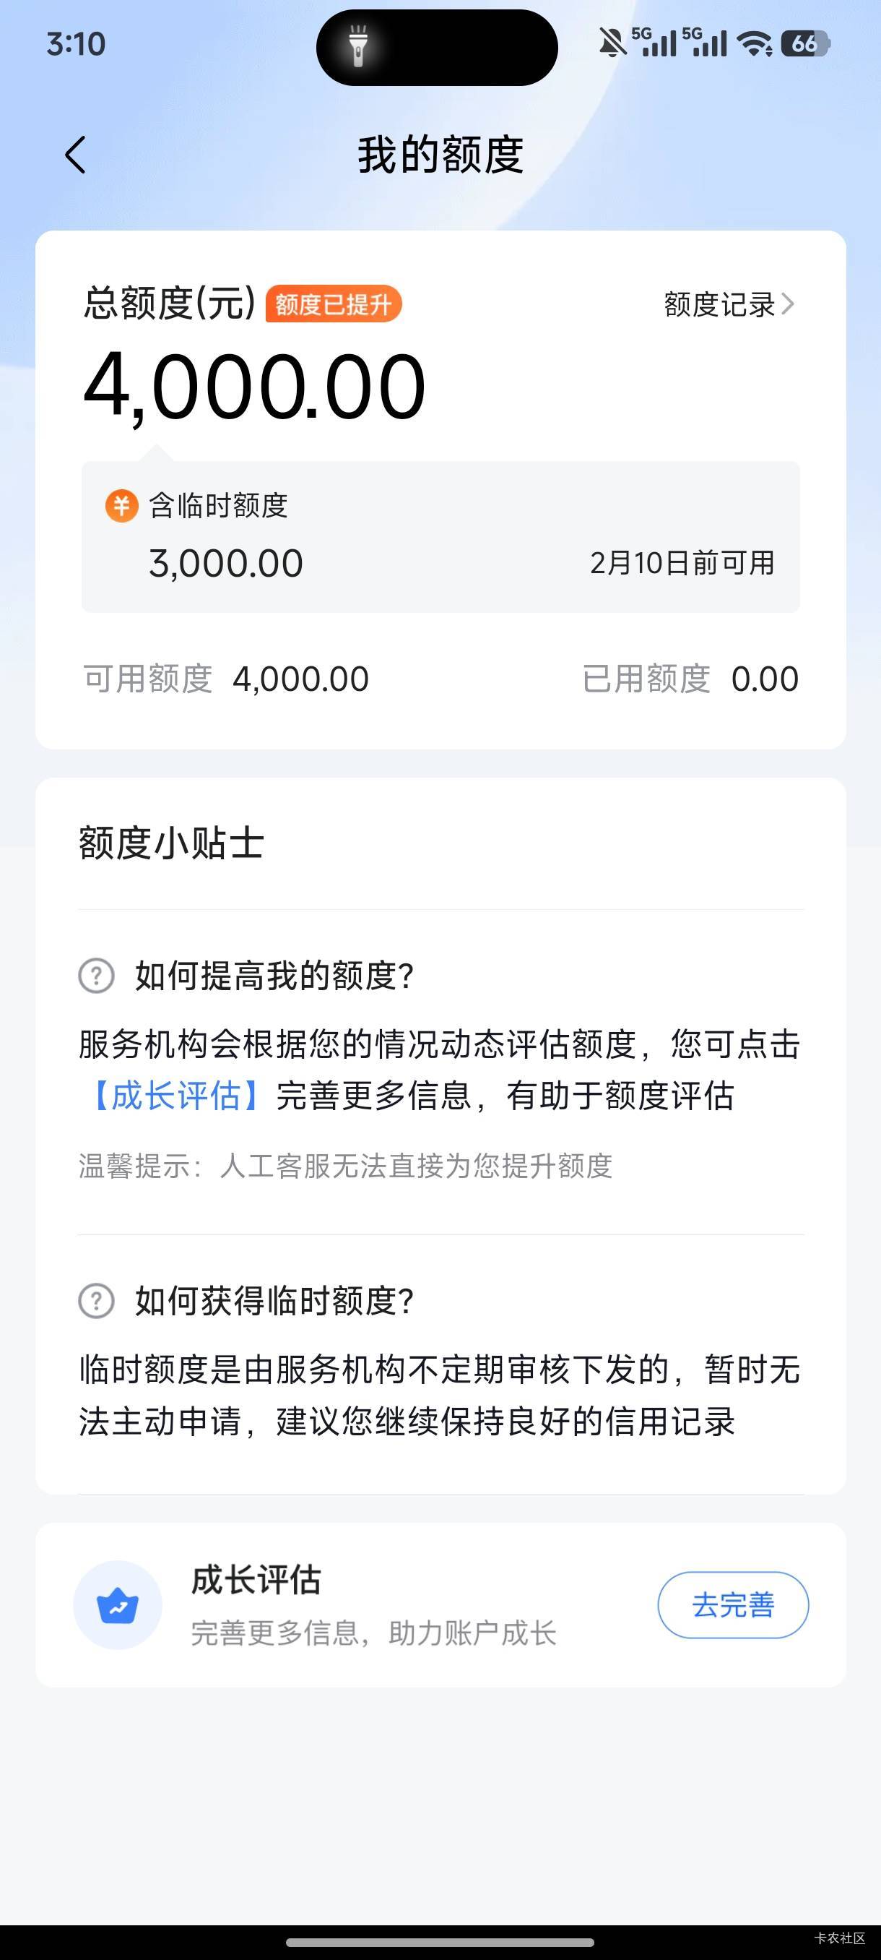Tap the question mark beside 如何提高我的额度
Image resolution: width=881 pixels, height=1960 pixels.
[x=97, y=976]
